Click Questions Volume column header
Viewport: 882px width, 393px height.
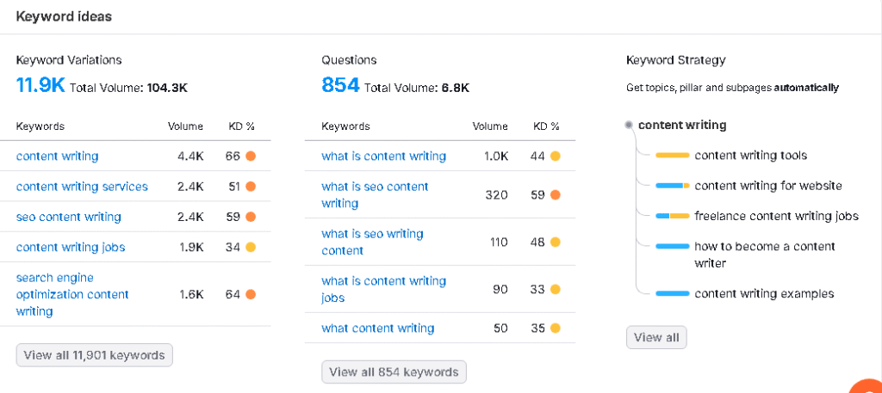click(x=490, y=126)
